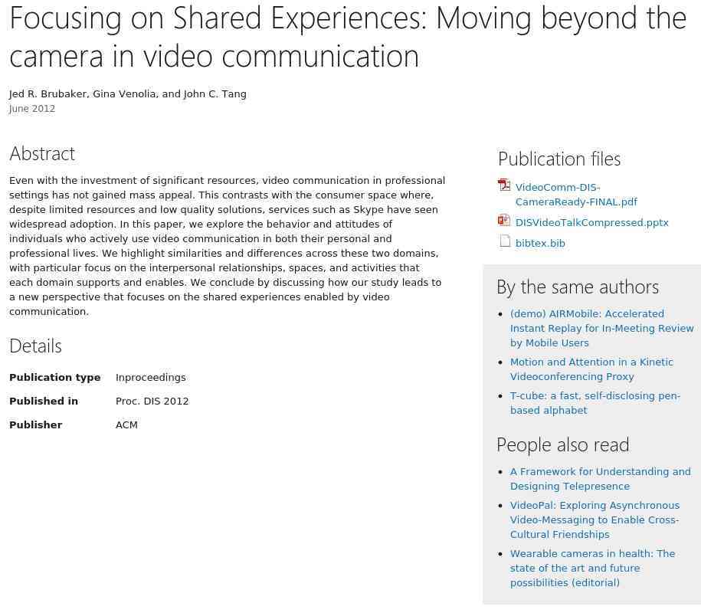This screenshot has height=613, width=701.
Task: Click the PowerPoint icon beside DISVideoTalkCompressed
Action: pos(504,220)
